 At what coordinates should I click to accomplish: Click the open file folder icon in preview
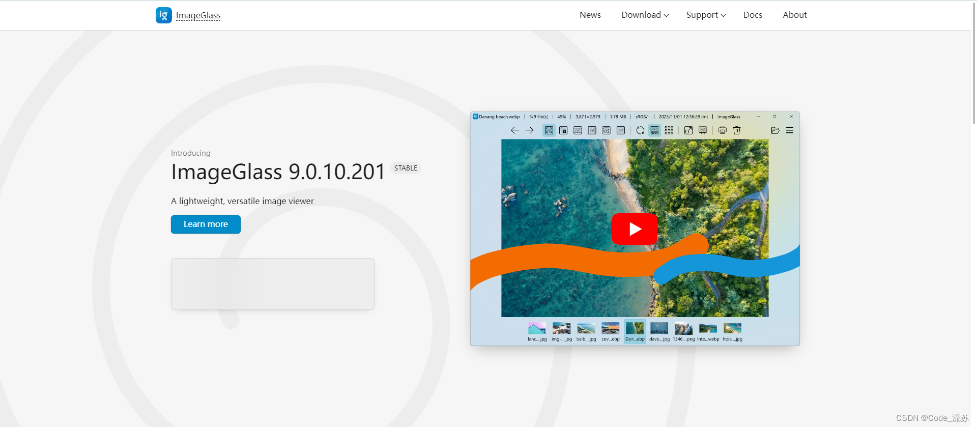[775, 130]
